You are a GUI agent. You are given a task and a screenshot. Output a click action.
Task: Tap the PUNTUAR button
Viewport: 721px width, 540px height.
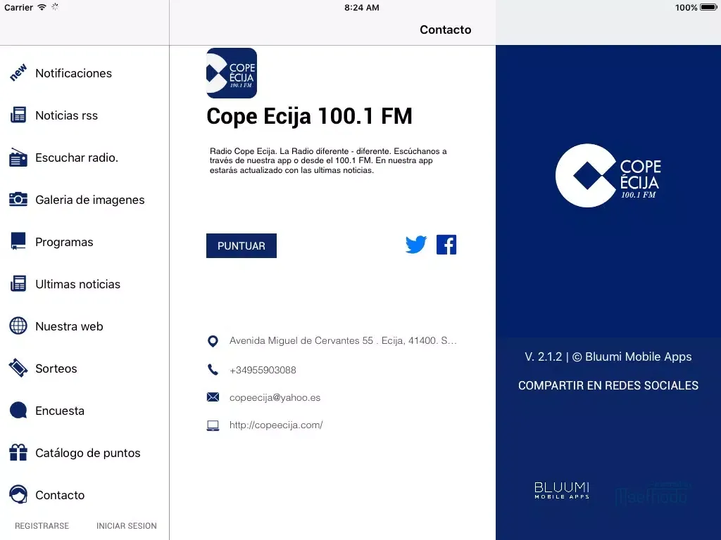[242, 245]
